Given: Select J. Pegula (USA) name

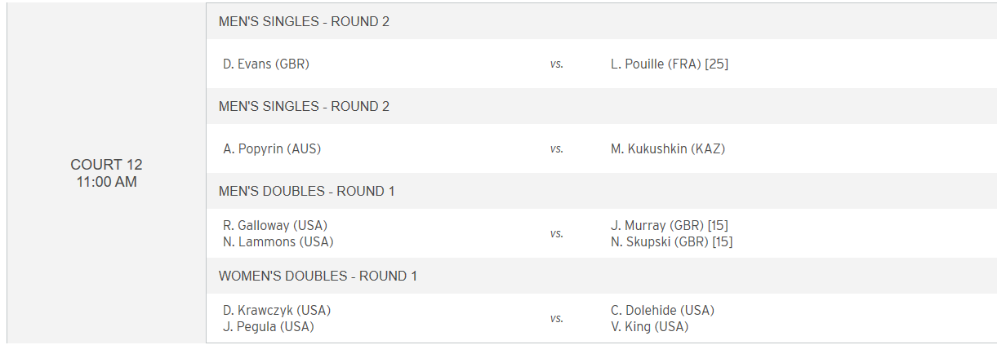Looking at the screenshot, I should pos(269,326).
